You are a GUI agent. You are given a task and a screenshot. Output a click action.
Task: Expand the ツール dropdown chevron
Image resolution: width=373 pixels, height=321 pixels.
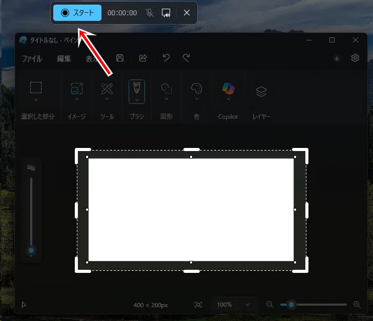point(107,99)
